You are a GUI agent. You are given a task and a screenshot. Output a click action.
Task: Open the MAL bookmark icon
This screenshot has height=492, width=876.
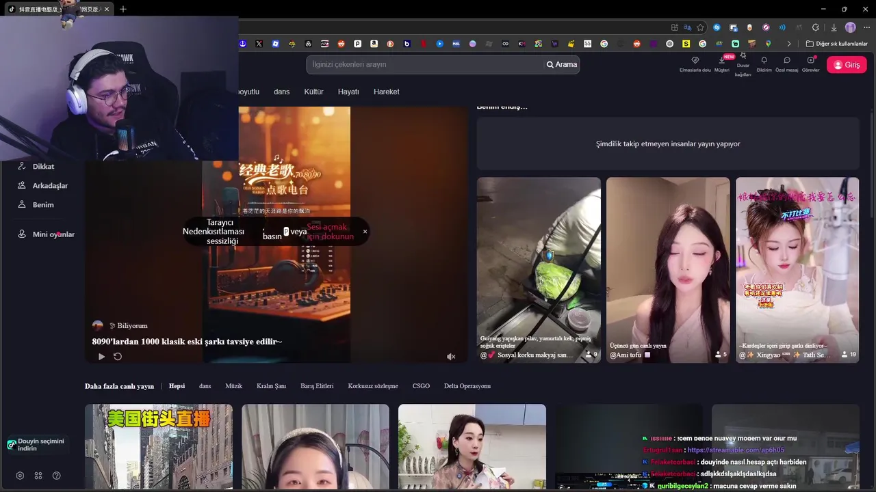[x=456, y=44]
